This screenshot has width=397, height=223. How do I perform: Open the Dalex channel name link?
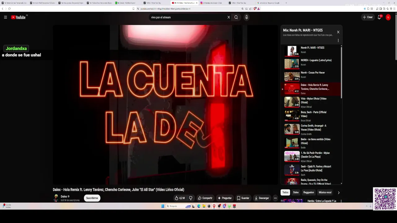pyautogui.click(x=64, y=197)
